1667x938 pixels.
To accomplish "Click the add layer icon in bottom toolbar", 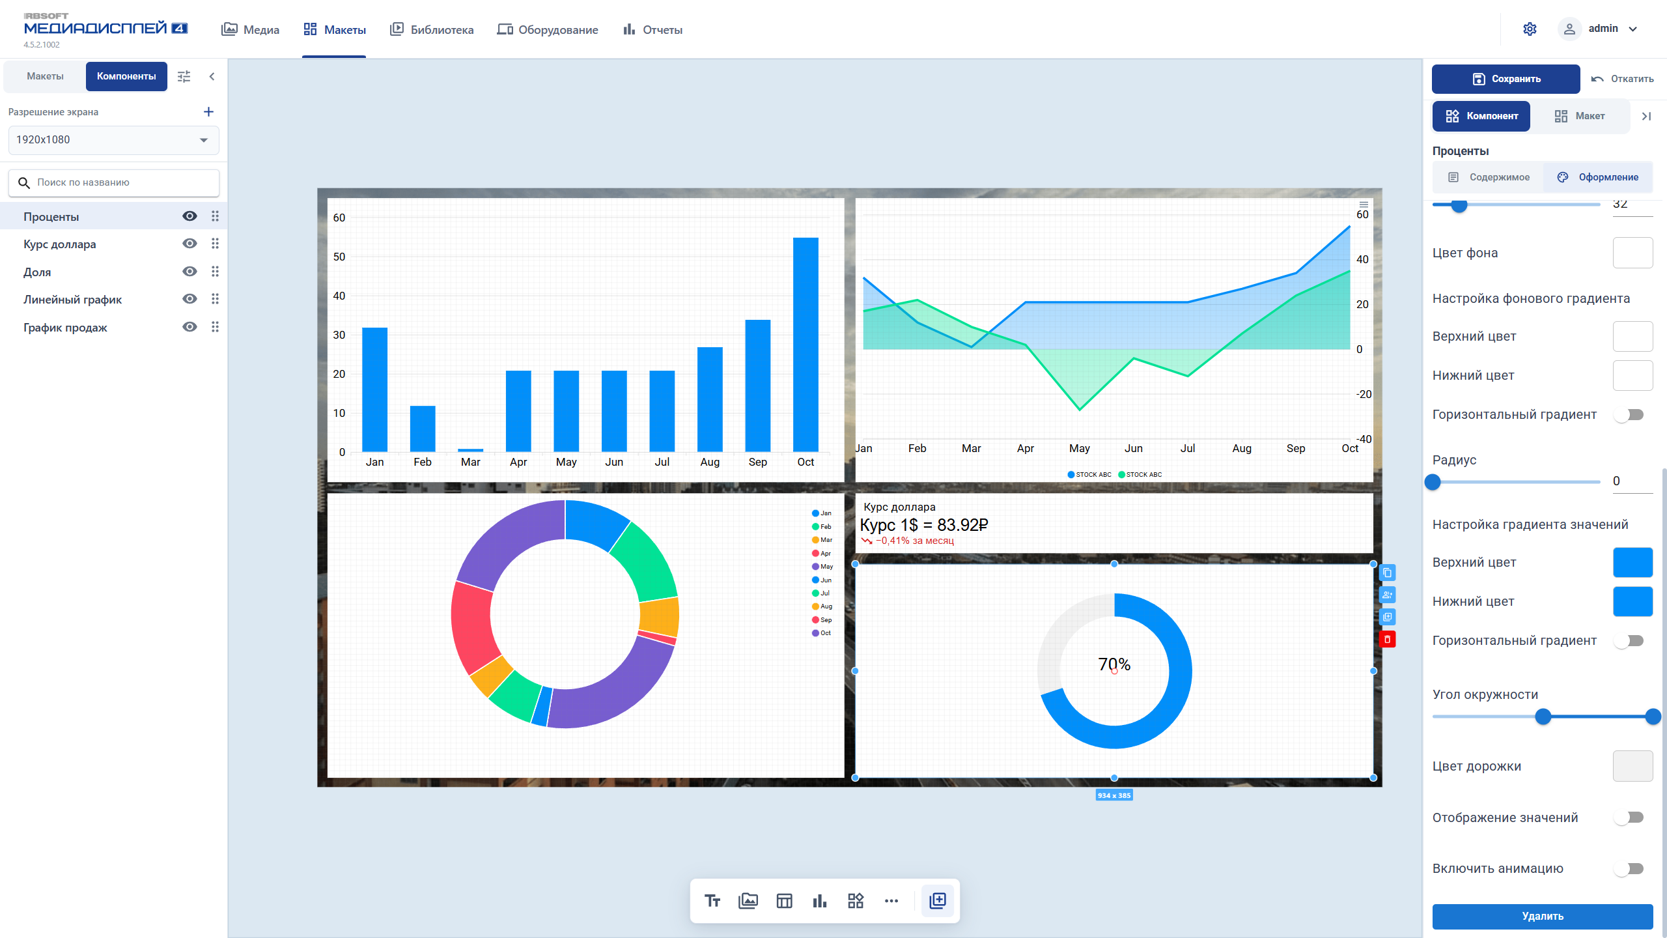I will (938, 901).
